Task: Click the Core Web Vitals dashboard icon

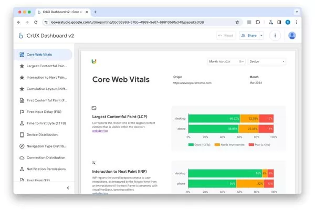Action: pyautogui.click(x=22, y=55)
